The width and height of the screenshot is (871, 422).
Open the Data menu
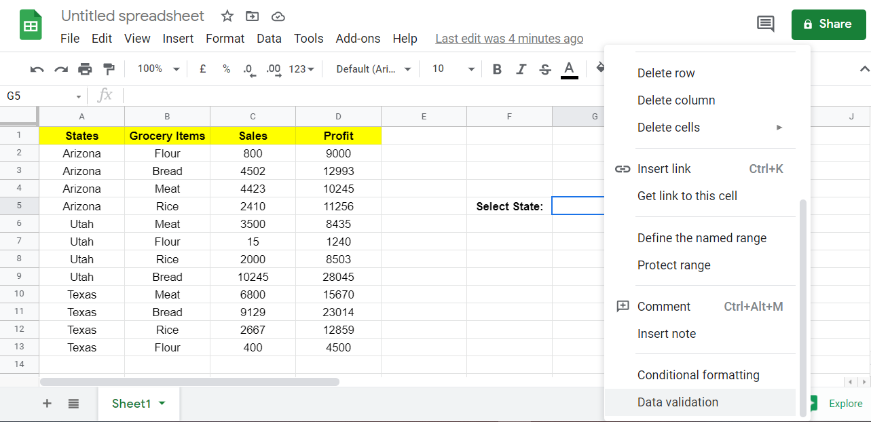tap(269, 39)
